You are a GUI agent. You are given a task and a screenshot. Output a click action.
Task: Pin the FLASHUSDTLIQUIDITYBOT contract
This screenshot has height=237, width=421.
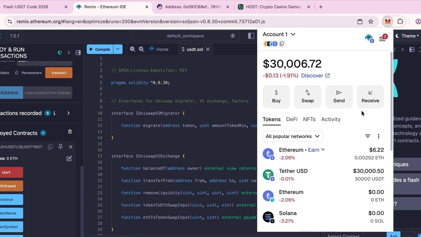[x=61, y=147]
